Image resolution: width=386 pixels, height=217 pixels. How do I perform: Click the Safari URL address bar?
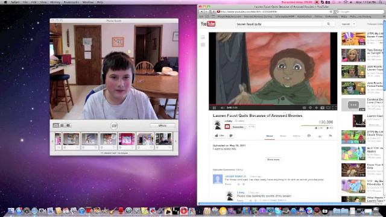click(x=274, y=11)
